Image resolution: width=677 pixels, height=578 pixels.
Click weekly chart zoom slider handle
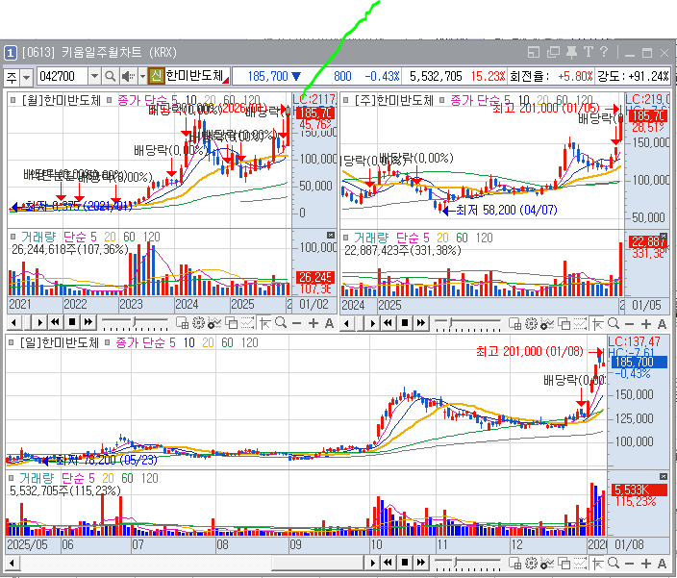click(451, 322)
